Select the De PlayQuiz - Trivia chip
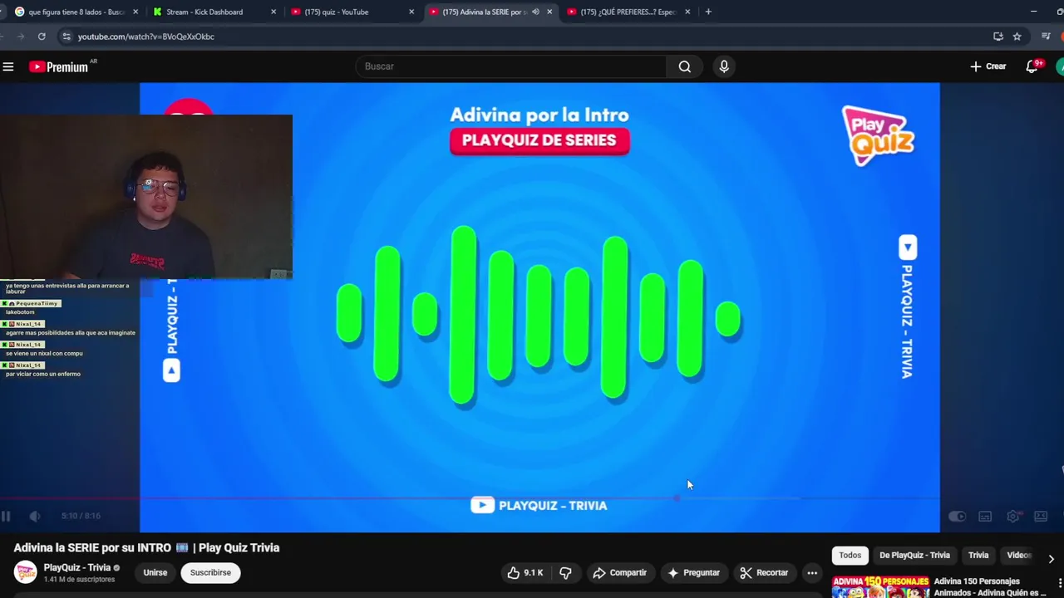 coord(914,555)
